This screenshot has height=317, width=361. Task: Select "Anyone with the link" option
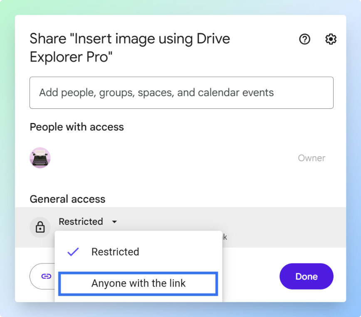click(x=138, y=283)
